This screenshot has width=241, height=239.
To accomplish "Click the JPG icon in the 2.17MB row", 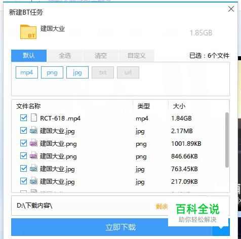I will (x=33, y=130).
